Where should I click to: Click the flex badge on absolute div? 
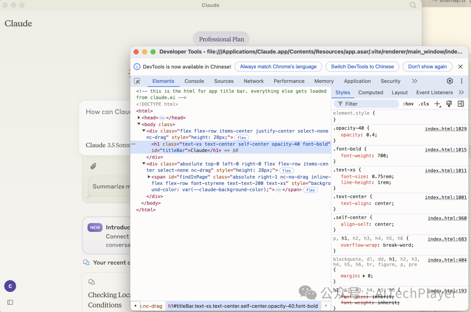(x=286, y=171)
